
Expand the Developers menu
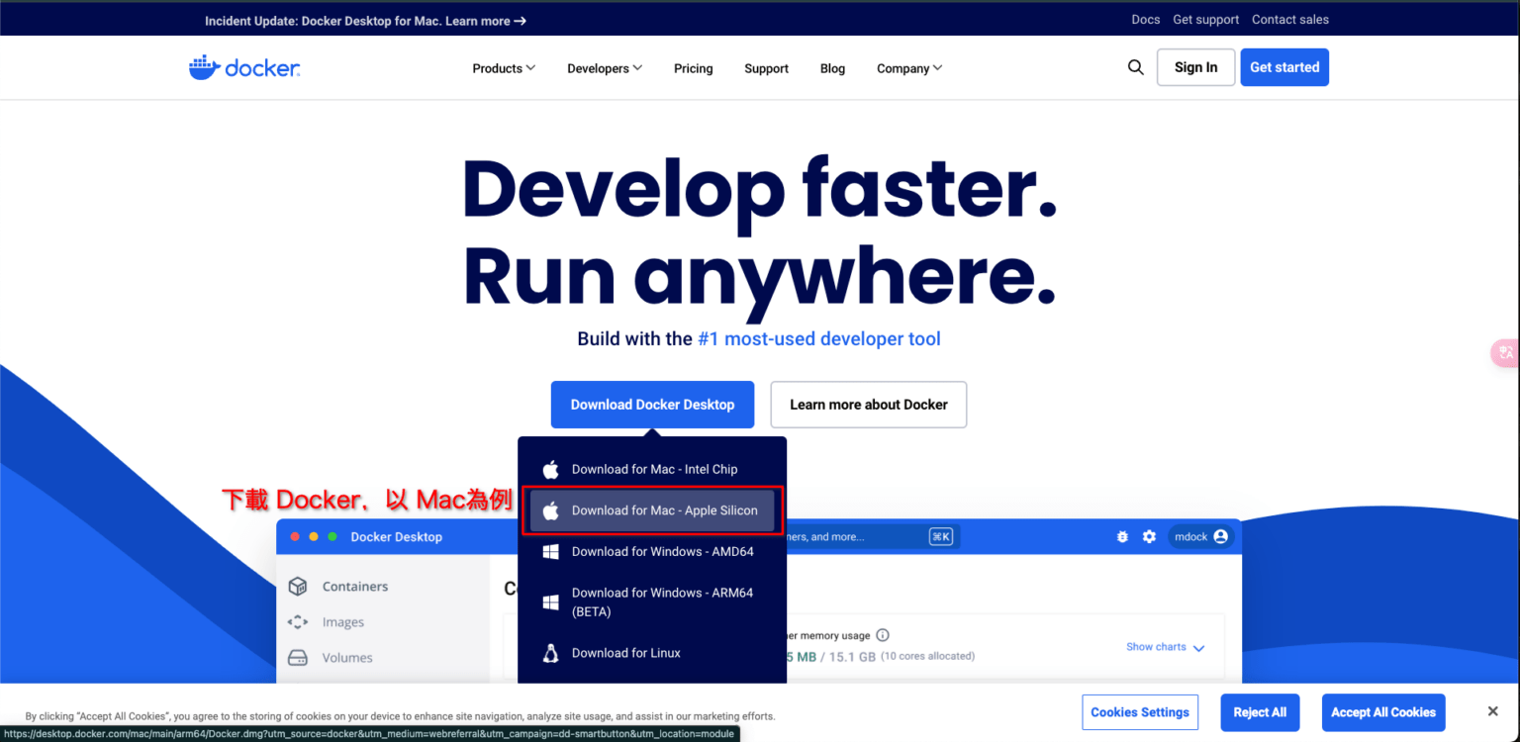point(605,68)
